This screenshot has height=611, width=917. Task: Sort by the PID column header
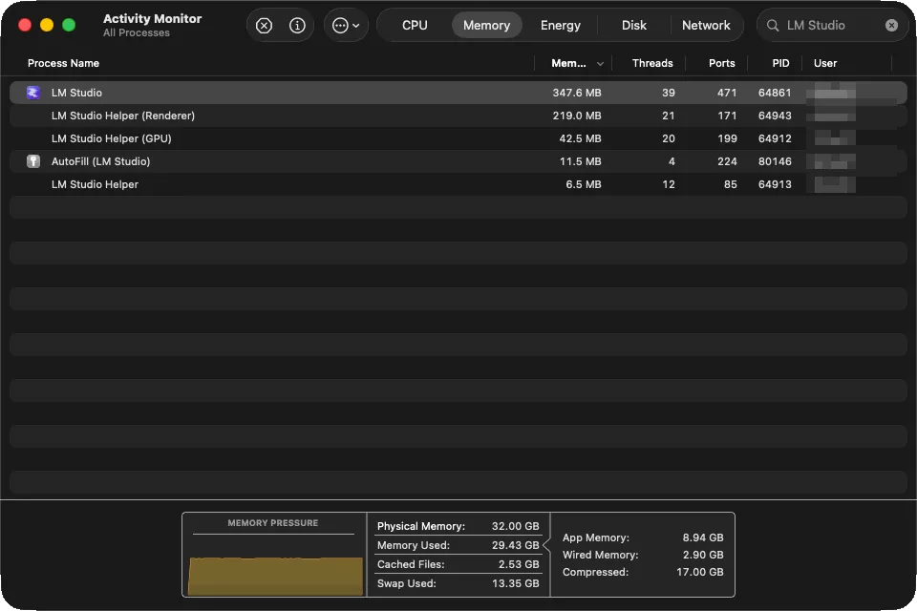click(780, 63)
